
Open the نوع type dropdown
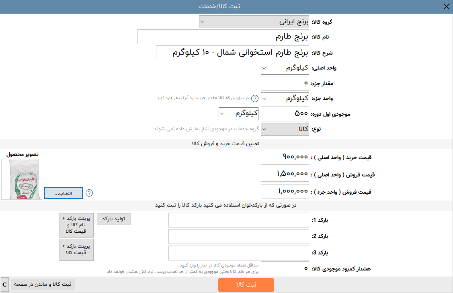coord(285,129)
